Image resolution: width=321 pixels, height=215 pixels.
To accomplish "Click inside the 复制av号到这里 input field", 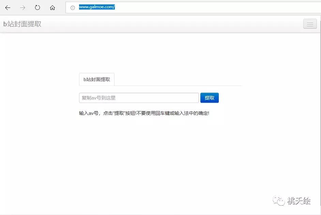I will [x=139, y=98].
